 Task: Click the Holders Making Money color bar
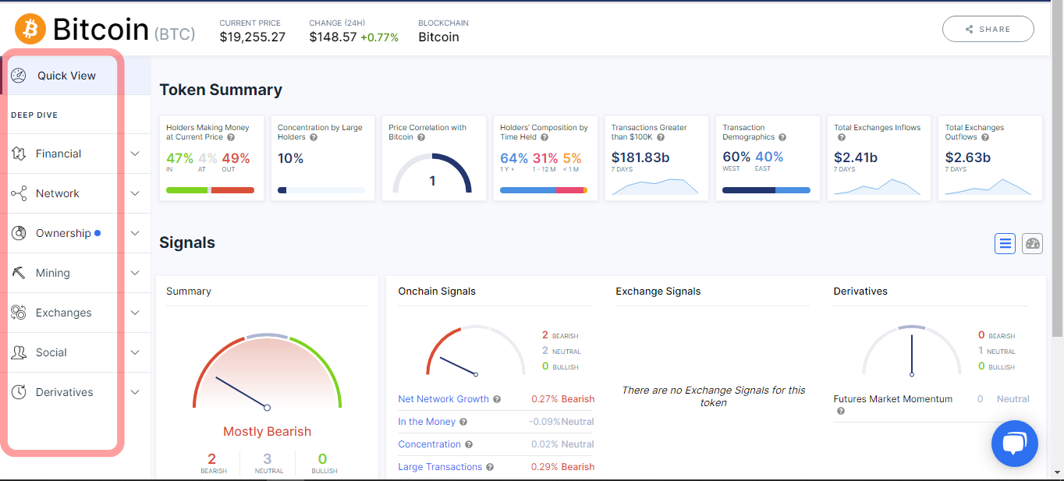210,190
